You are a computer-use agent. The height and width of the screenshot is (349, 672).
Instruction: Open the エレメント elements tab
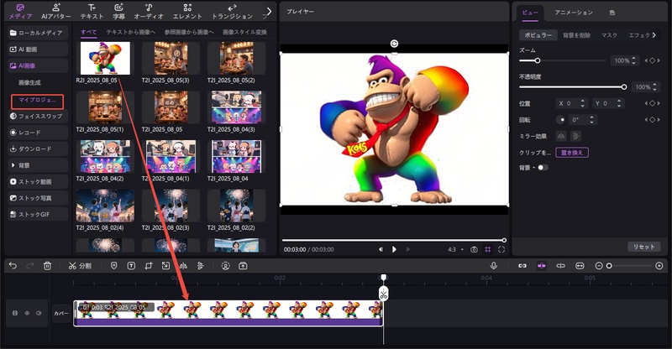[x=187, y=11]
